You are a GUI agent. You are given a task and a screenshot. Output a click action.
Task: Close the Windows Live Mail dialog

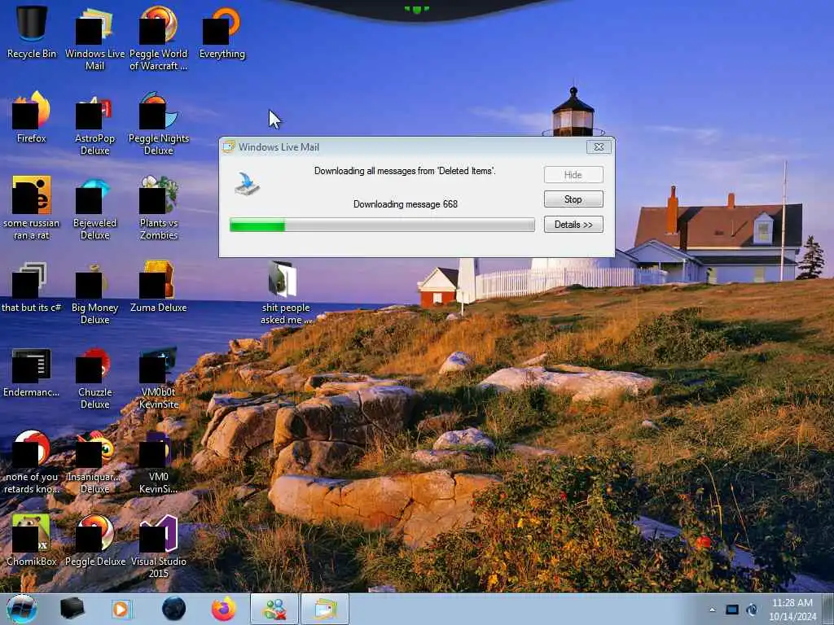tap(599, 147)
